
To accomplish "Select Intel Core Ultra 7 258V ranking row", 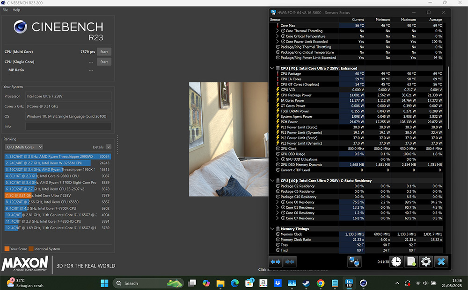I will pos(58,196).
